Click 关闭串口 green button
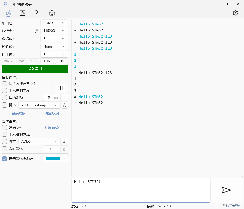 pyautogui.click(x=35, y=69)
